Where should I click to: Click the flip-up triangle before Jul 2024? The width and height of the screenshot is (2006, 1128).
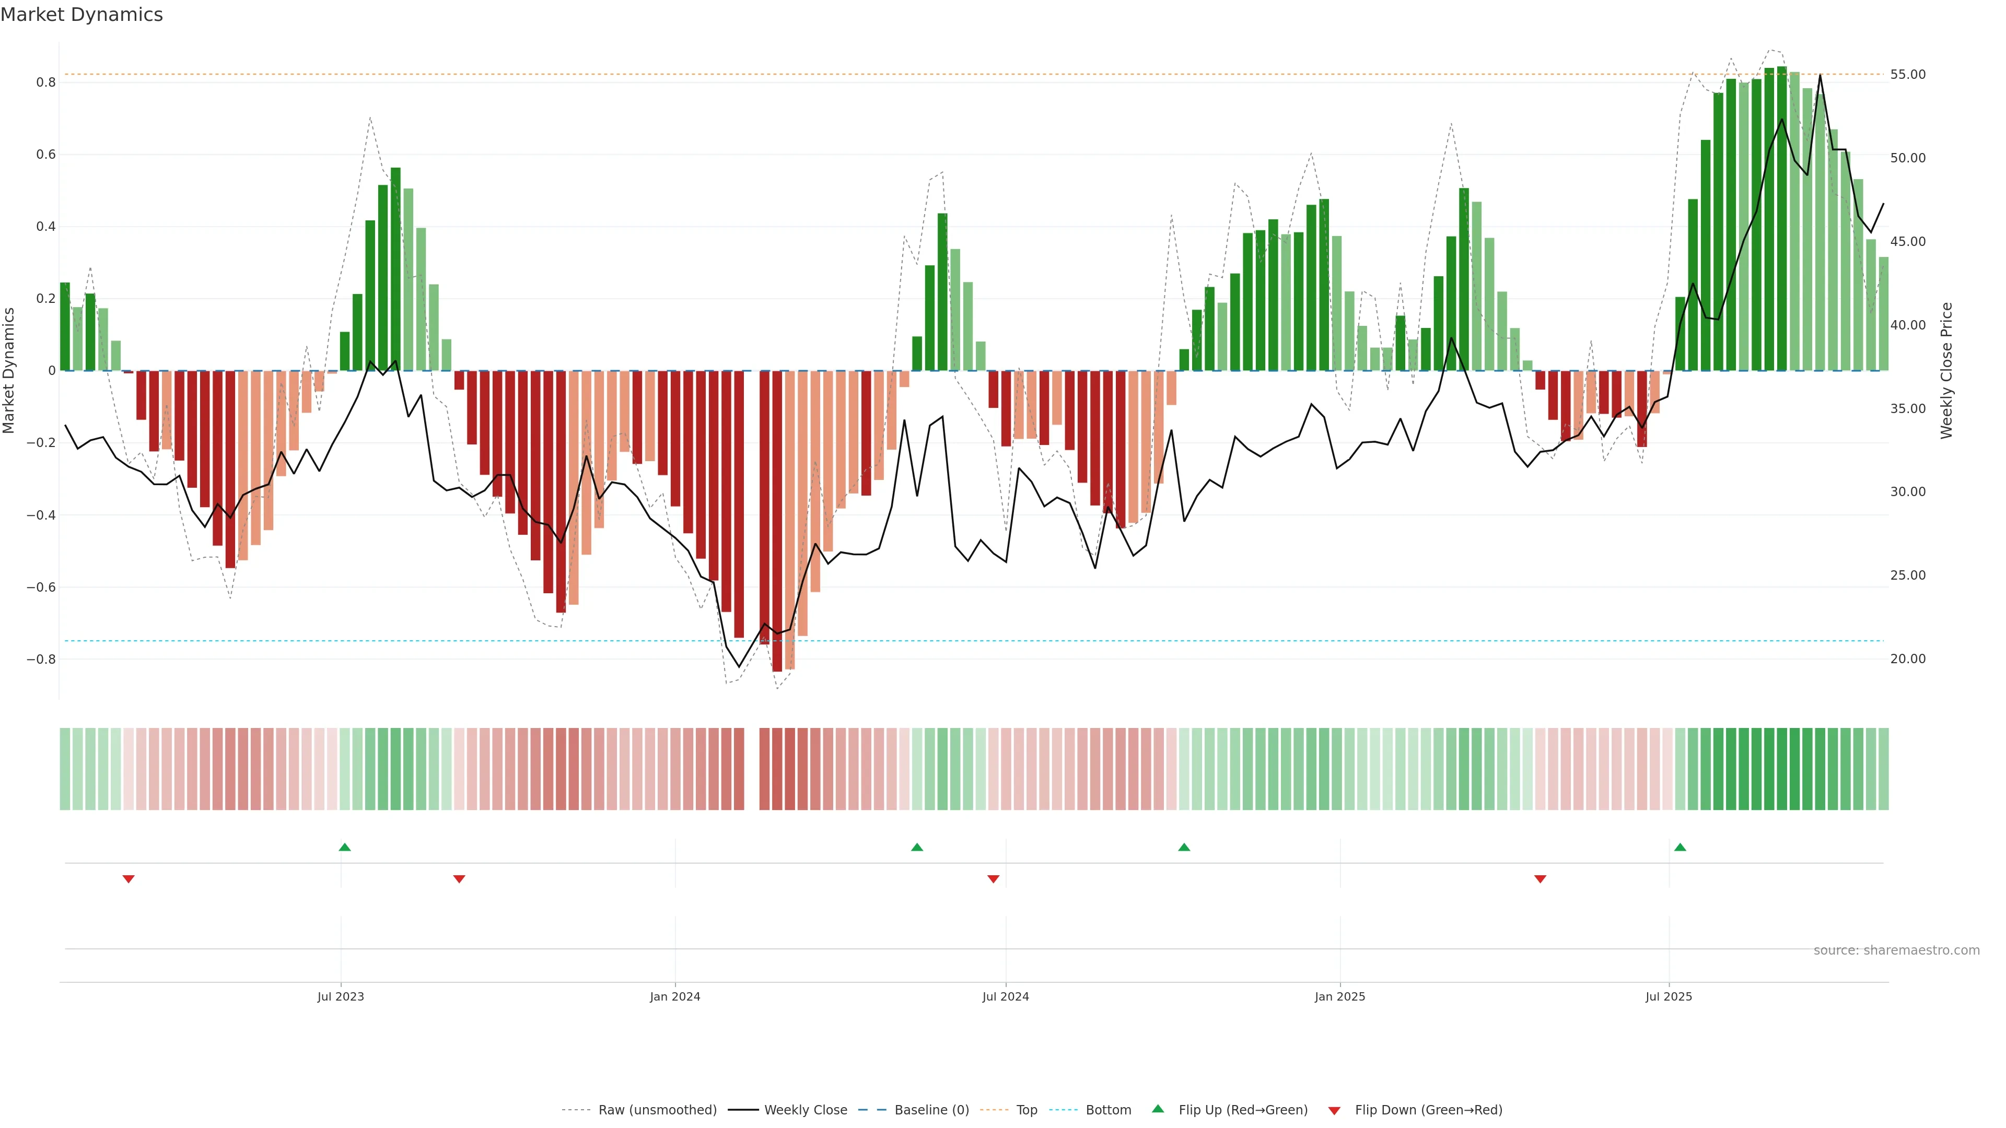[x=917, y=847]
